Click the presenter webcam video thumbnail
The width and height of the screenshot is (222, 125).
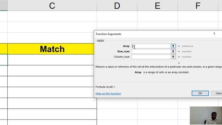[206, 116]
